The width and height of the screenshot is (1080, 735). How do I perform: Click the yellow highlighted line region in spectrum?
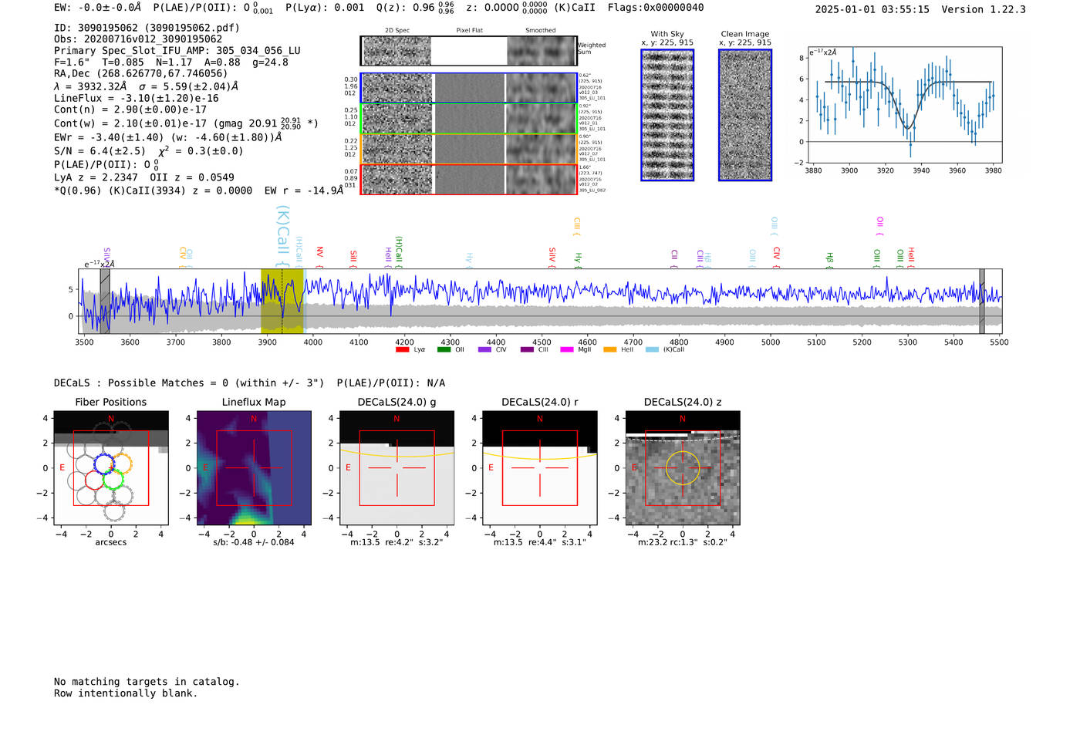[x=282, y=302]
